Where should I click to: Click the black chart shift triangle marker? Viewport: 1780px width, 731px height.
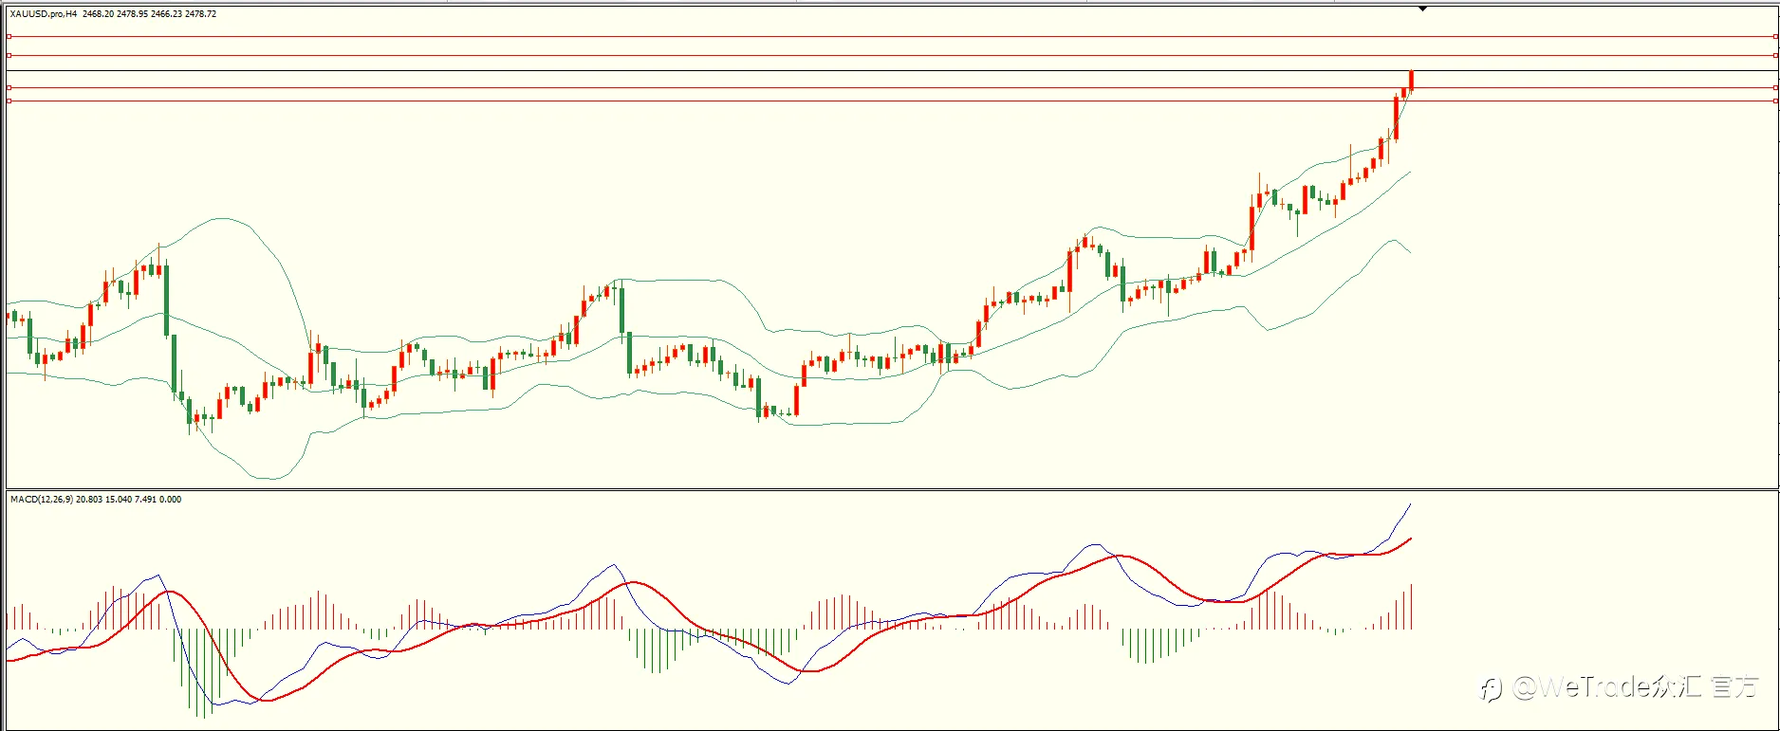[x=1422, y=9]
